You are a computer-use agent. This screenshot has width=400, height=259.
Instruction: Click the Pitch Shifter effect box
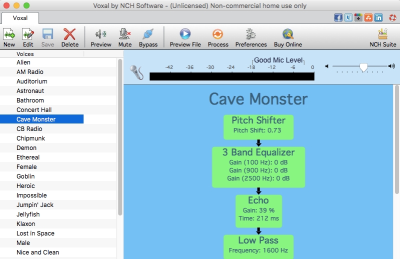point(258,127)
